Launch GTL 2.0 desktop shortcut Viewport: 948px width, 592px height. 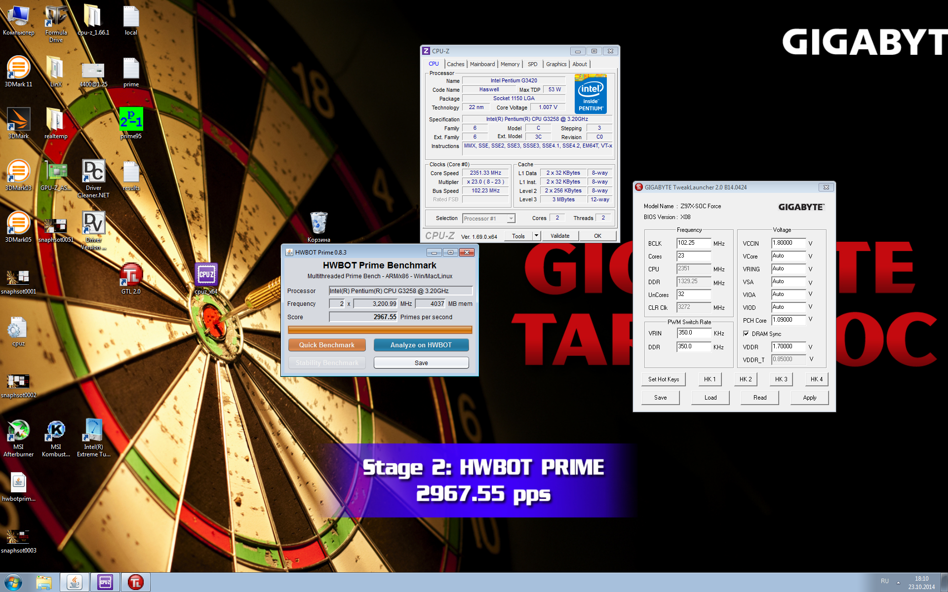[x=131, y=279]
